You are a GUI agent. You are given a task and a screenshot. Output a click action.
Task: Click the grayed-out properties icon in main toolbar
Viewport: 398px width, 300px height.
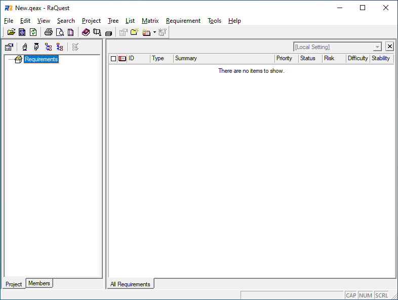click(124, 32)
